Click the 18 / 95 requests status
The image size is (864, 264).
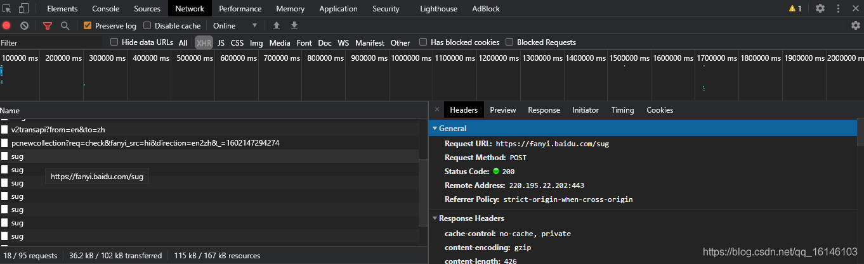[x=32, y=256]
